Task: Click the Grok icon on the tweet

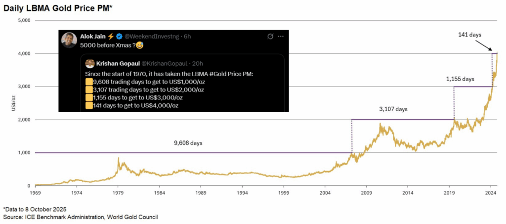Action: (270, 36)
